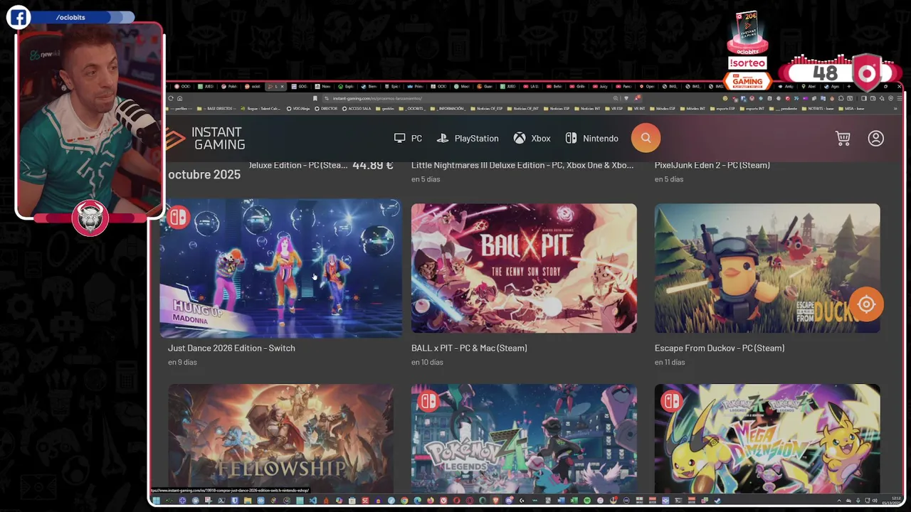Click the Facebook logo in stream overlay
Screen dimensions: 911x512
19,17
